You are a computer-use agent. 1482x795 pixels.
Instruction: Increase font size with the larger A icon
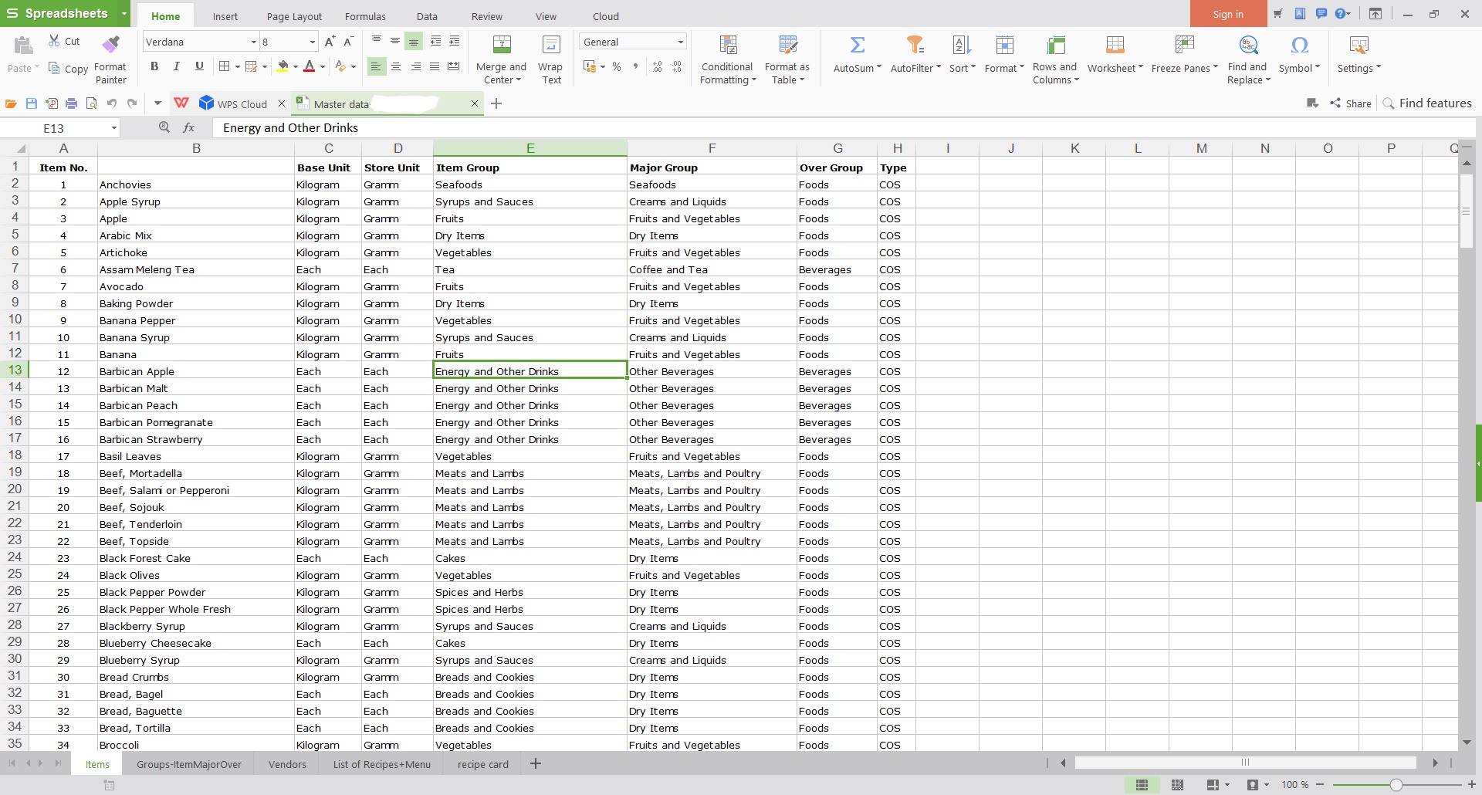click(330, 42)
